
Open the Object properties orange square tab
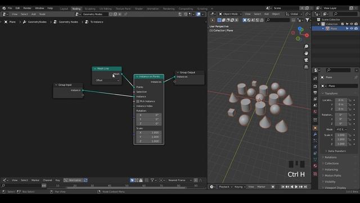tap(315, 128)
